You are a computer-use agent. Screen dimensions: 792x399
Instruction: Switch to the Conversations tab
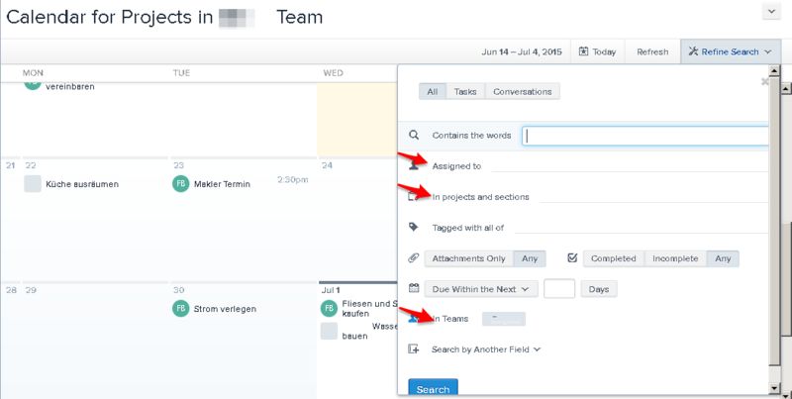tap(522, 91)
